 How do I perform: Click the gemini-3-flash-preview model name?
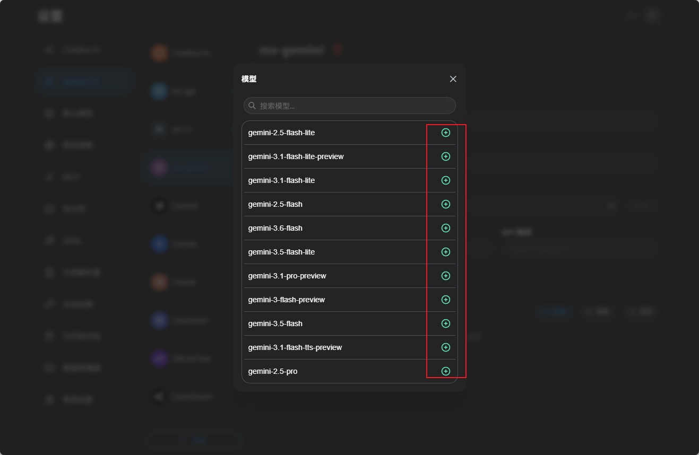287,300
